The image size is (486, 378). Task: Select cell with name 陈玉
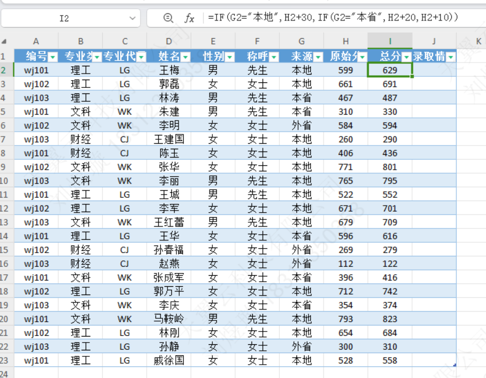(169, 153)
